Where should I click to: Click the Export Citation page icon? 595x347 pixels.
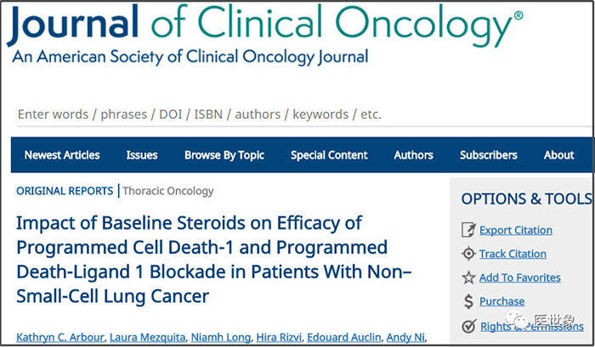pos(468,230)
